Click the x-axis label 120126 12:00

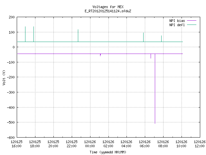200,144
